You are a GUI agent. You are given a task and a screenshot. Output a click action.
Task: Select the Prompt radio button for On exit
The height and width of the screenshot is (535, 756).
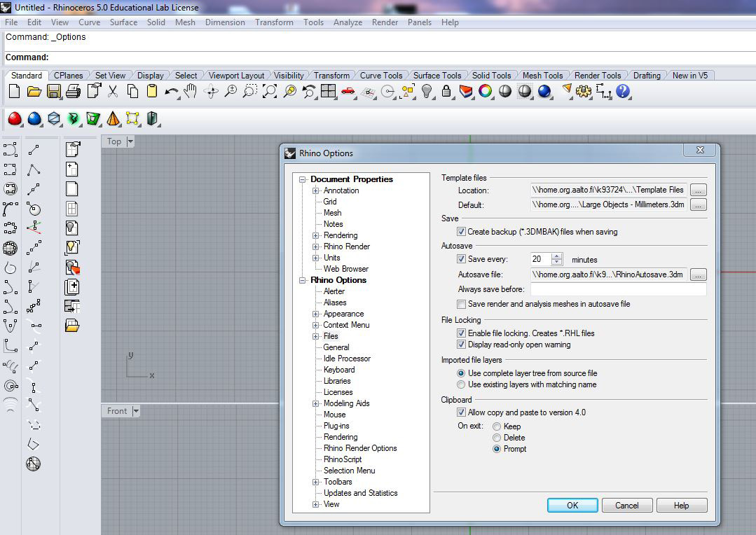pyautogui.click(x=497, y=449)
